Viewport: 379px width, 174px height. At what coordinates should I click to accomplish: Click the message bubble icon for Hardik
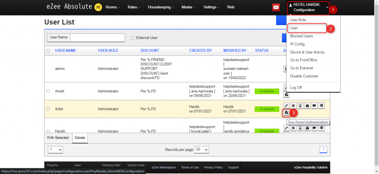314,128
